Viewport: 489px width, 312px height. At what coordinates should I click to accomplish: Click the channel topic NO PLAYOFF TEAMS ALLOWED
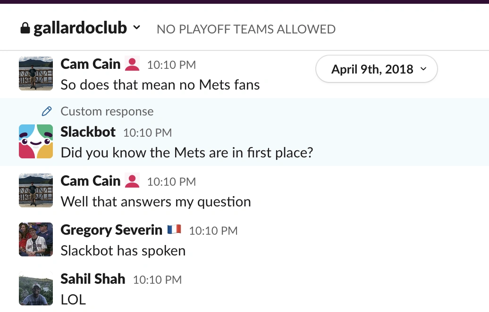pyautogui.click(x=246, y=29)
